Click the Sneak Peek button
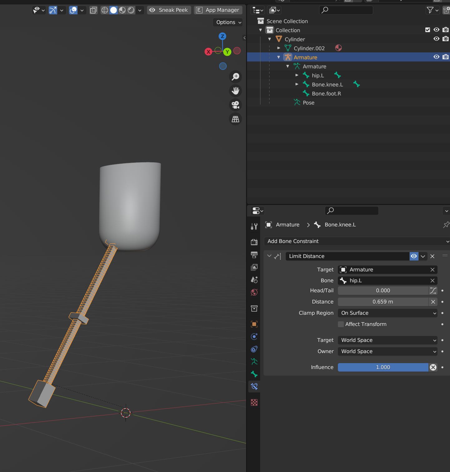450x472 pixels. click(x=169, y=10)
